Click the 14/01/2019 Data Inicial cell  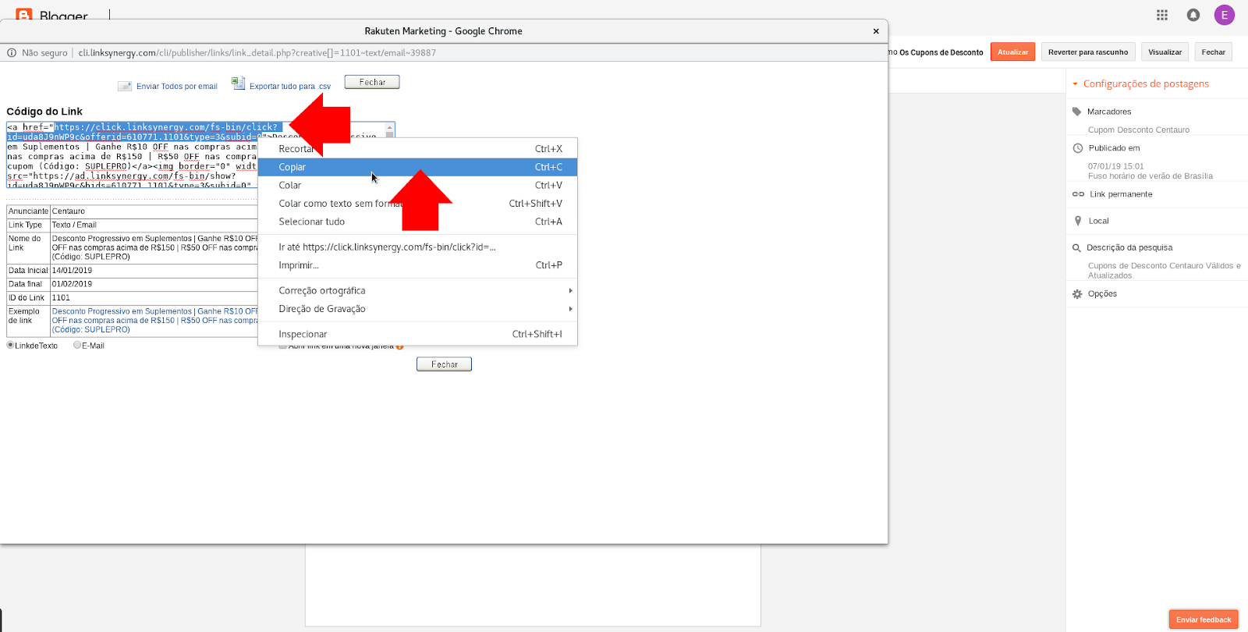point(154,271)
